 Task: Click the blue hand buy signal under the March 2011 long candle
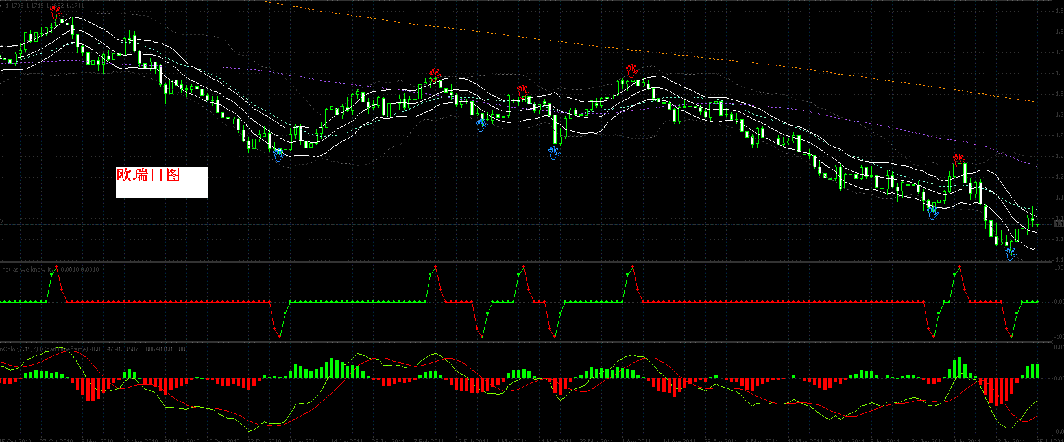[x=553, y=153]
